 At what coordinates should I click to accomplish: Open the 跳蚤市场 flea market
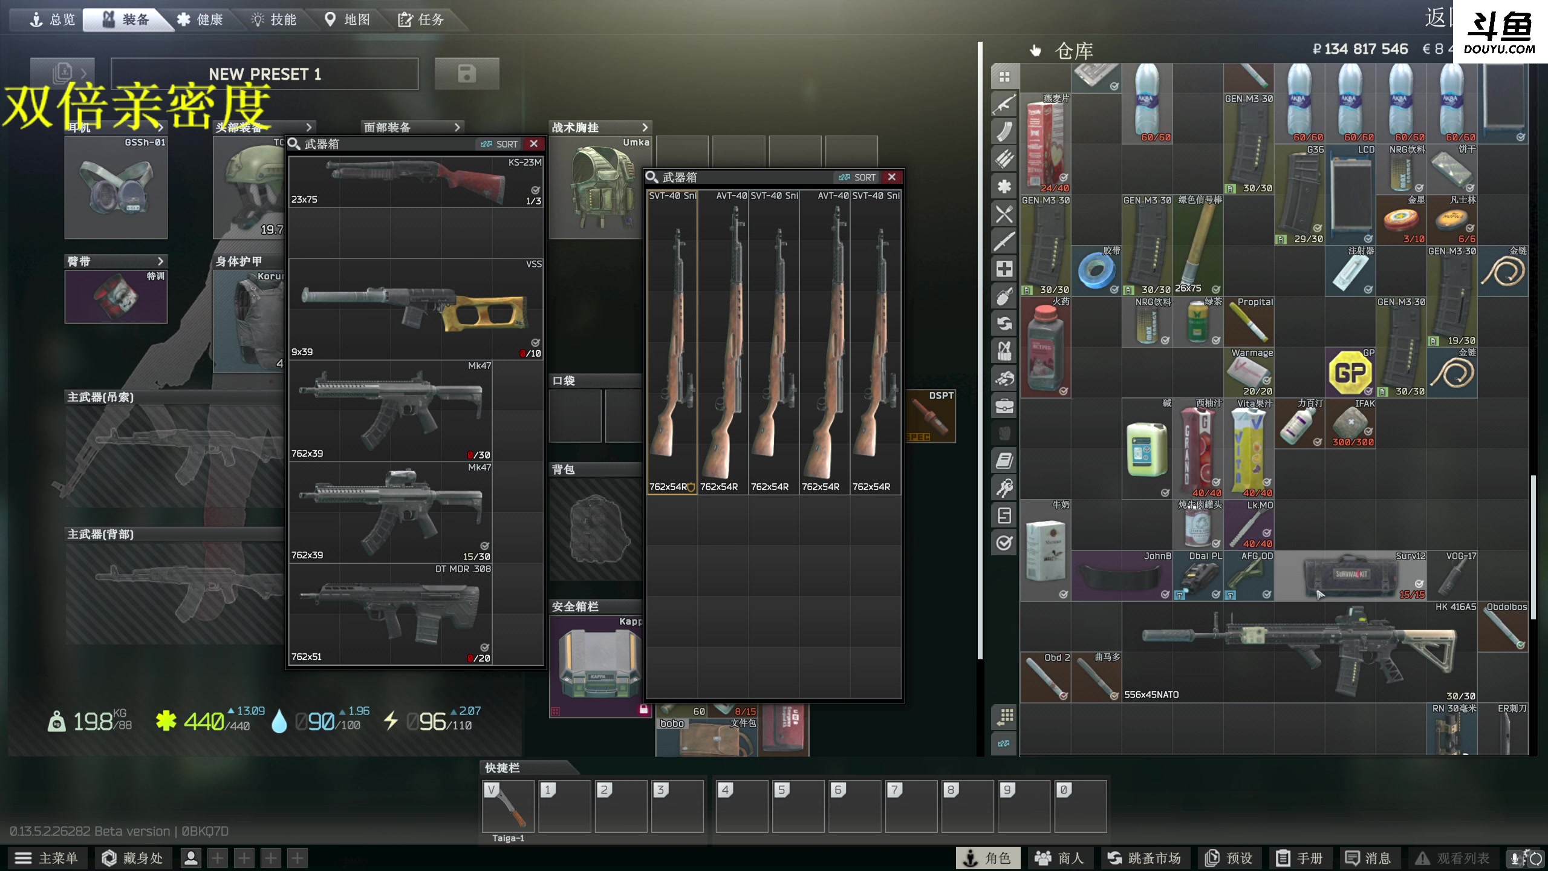1144,858
